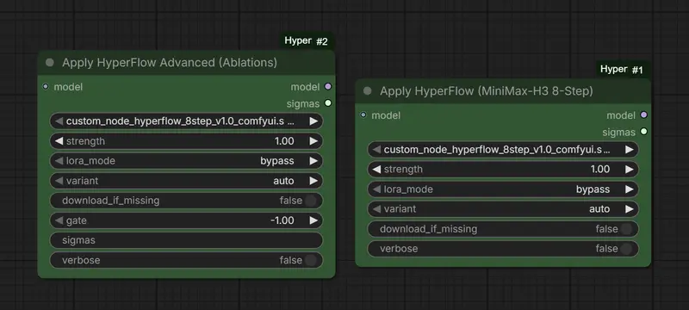The image size is (689, 310).
Task: Open lora_mode bypass dropdown in MiniMax-H3 node
Action: 503,189
